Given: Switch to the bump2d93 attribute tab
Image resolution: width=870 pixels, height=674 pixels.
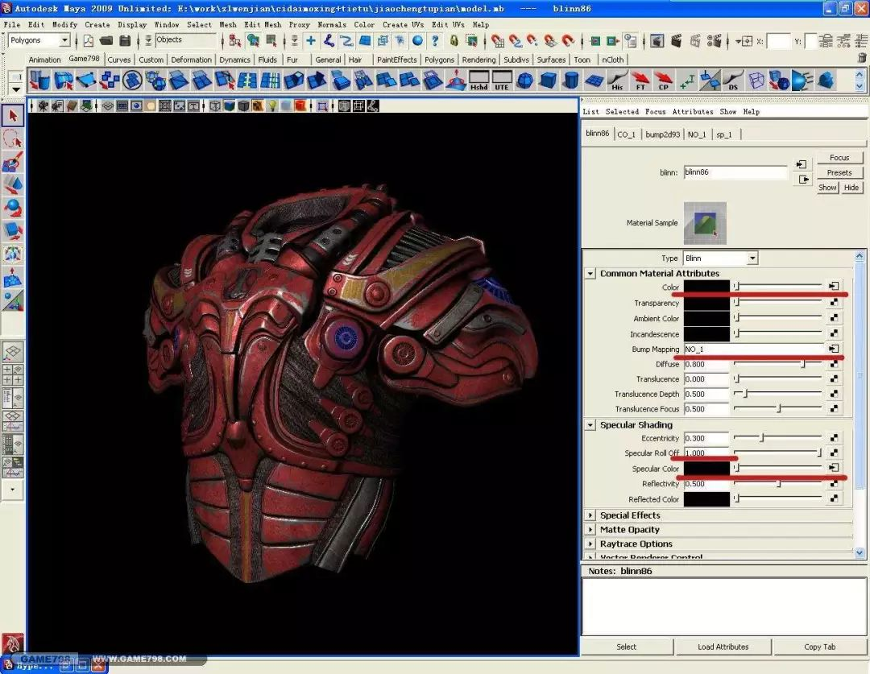Looking at the screenshot, I should 662,134.
